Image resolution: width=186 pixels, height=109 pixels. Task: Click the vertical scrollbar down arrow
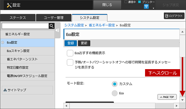click(x=182, y=100)
